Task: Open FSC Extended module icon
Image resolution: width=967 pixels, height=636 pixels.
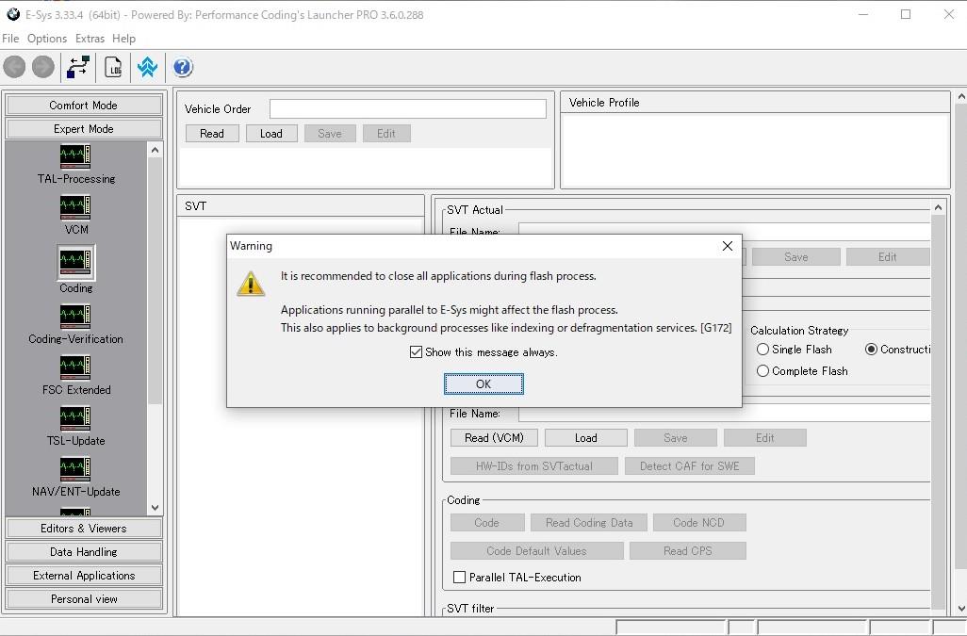Action: pyautogui.click(x=75, y=367)
